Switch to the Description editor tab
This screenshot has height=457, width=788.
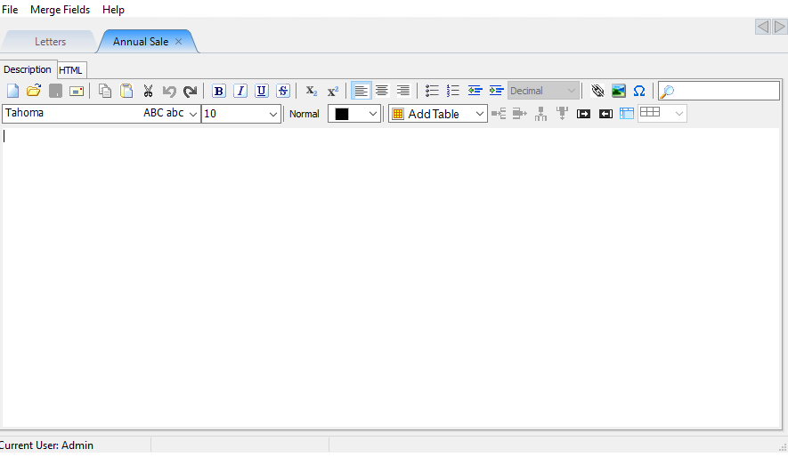pos(28,69)
